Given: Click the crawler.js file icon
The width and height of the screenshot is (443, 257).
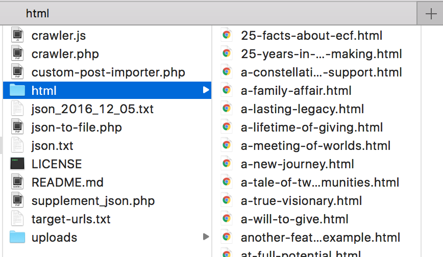Looking at the screenshot, I should click(17, 35).
